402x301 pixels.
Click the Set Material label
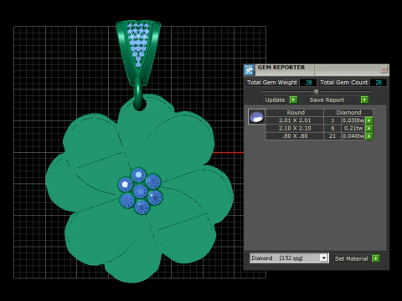pos(351,258)
